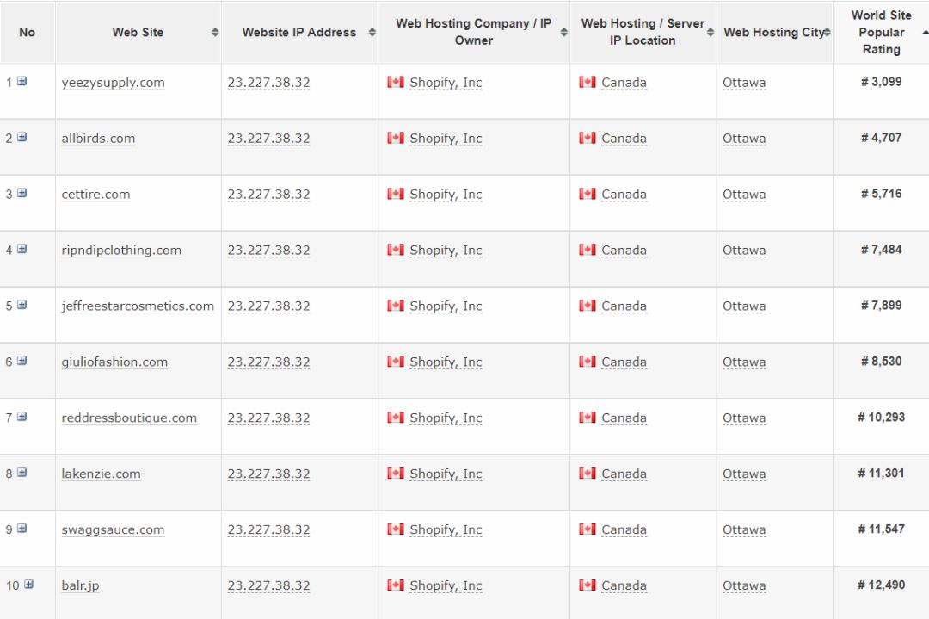Click sort arrows on Web Site column
The height and width of the screenshot is (619, 929).
(214, 33)
